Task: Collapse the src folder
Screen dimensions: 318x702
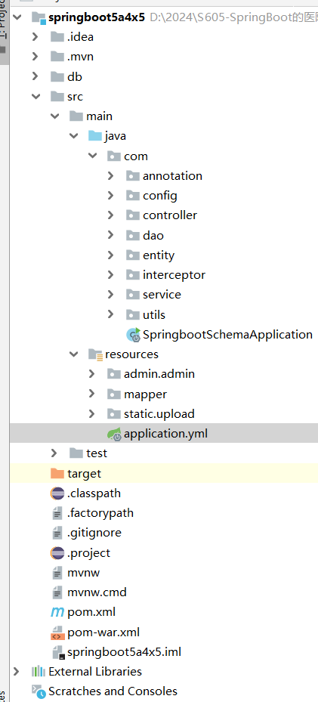Action: [x=36, y=96]
